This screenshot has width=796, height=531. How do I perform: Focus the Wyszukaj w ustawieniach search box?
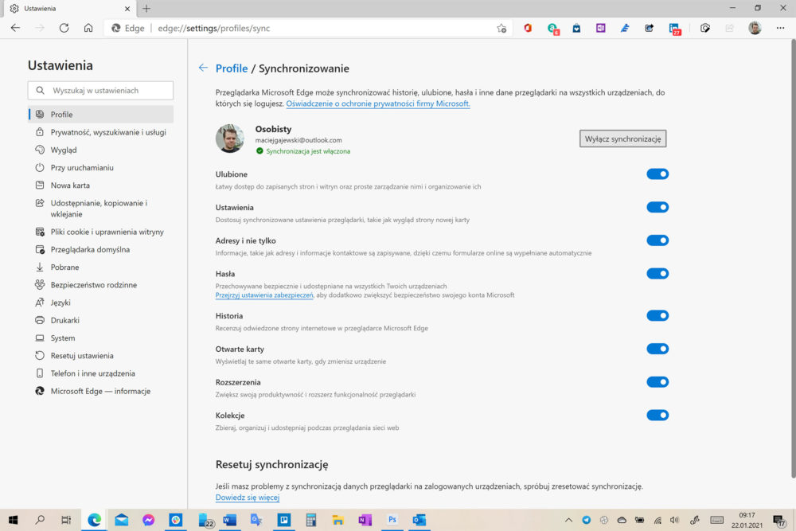pos(100,91)
